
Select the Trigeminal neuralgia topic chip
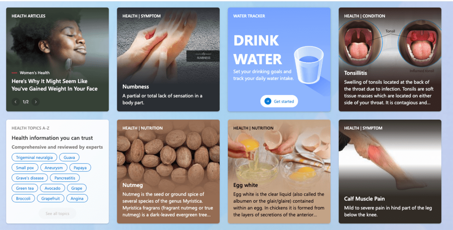tap(34, 157)
